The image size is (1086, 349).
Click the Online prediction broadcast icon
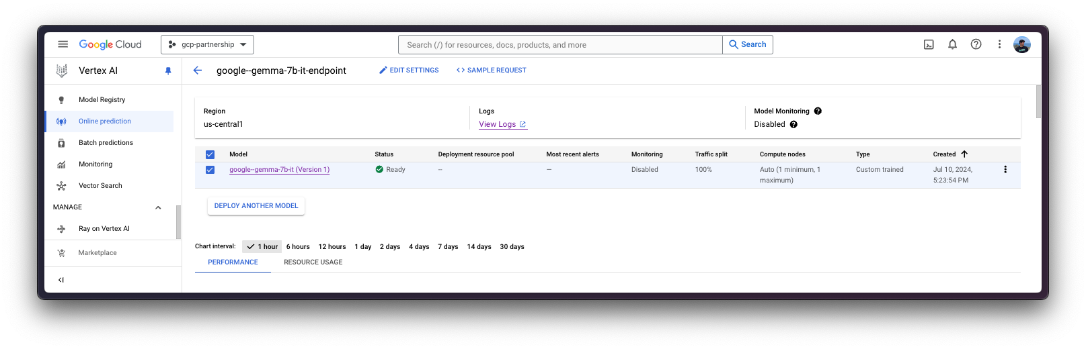pyautogui.click(x=61, y=121)
